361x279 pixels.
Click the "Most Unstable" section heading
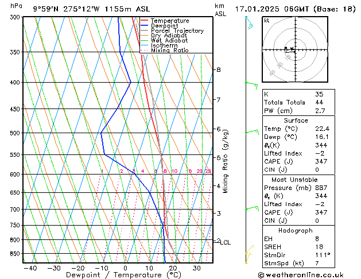pyautogui.click(x=294, y=180)
